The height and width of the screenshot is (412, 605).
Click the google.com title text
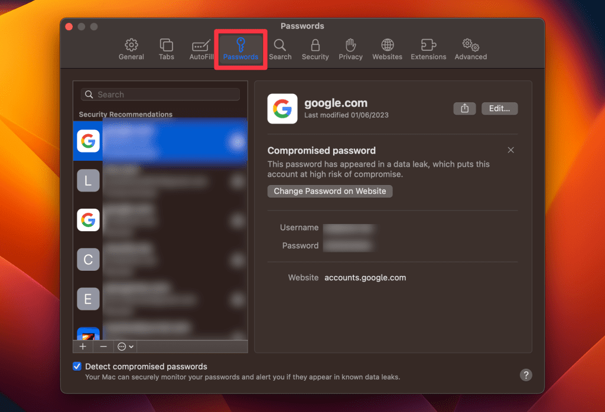[x=336, y=103]
